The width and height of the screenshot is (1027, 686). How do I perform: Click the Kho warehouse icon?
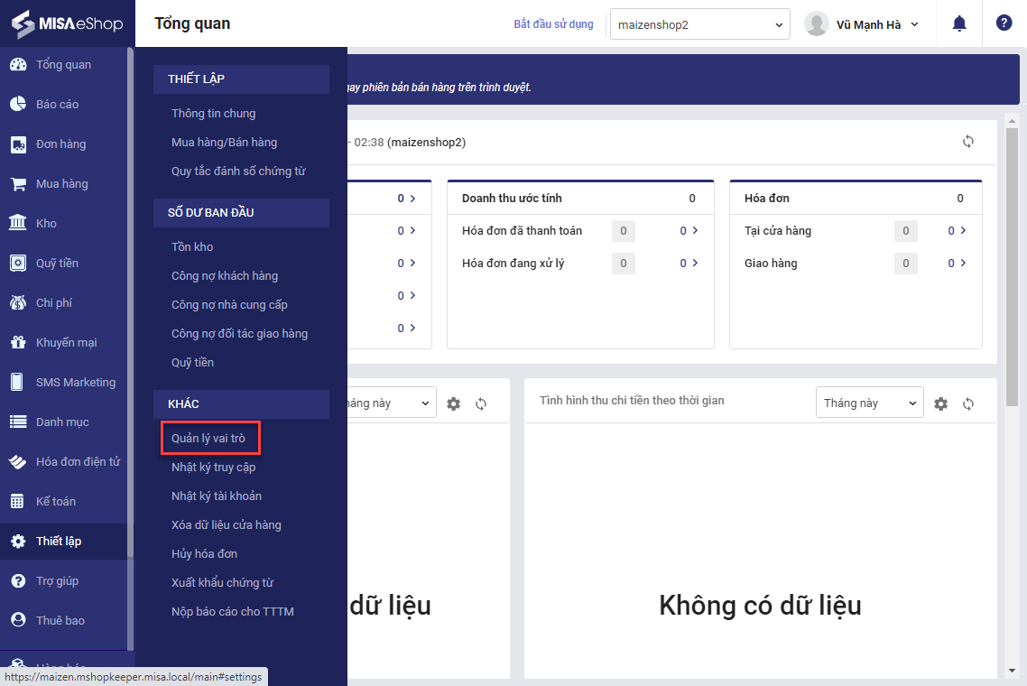pos(18,224)
